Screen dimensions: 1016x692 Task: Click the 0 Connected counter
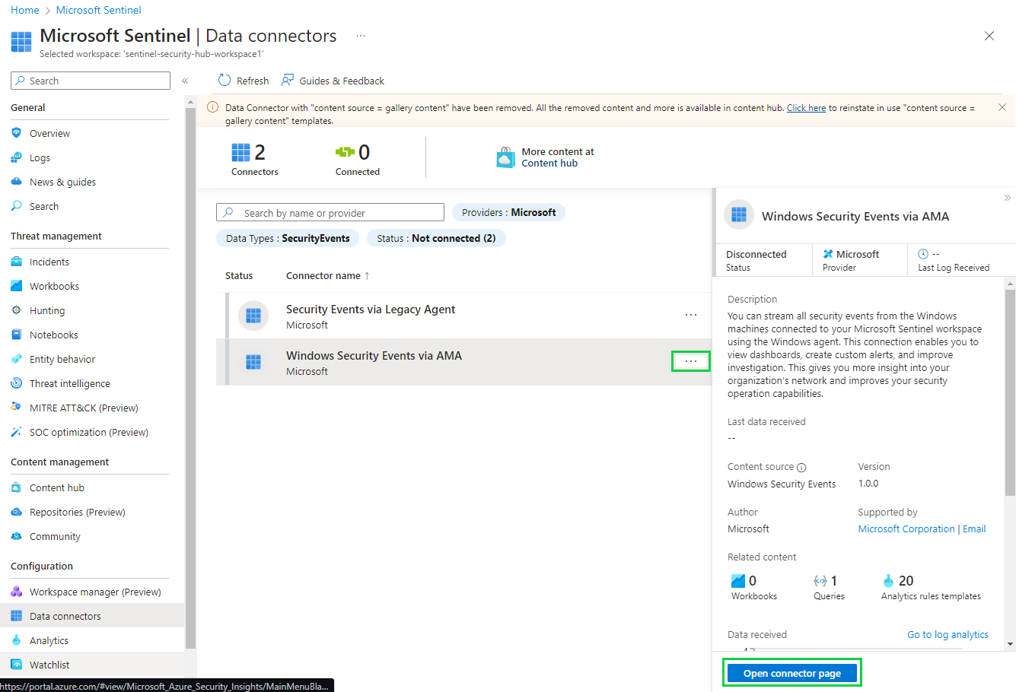[357, 160]
